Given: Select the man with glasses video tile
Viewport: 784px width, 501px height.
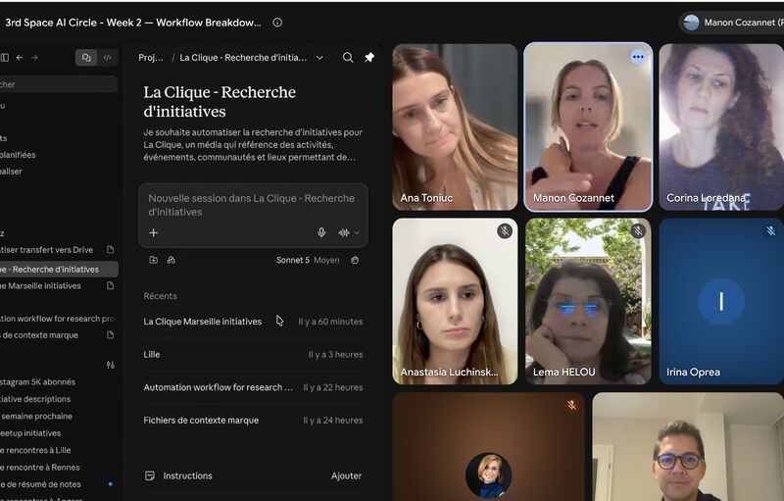Looking at the screenshot, I should tap(688, 446).
